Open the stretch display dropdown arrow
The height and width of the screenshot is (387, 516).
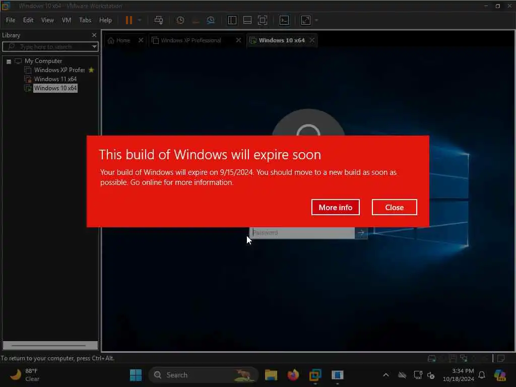(316, 20)
